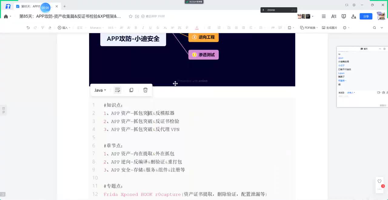The image size is (388, 200).
Task: Click username devil in chat window
Action: [341, 58]
